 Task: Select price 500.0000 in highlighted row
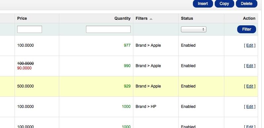[x=25, y=86]
